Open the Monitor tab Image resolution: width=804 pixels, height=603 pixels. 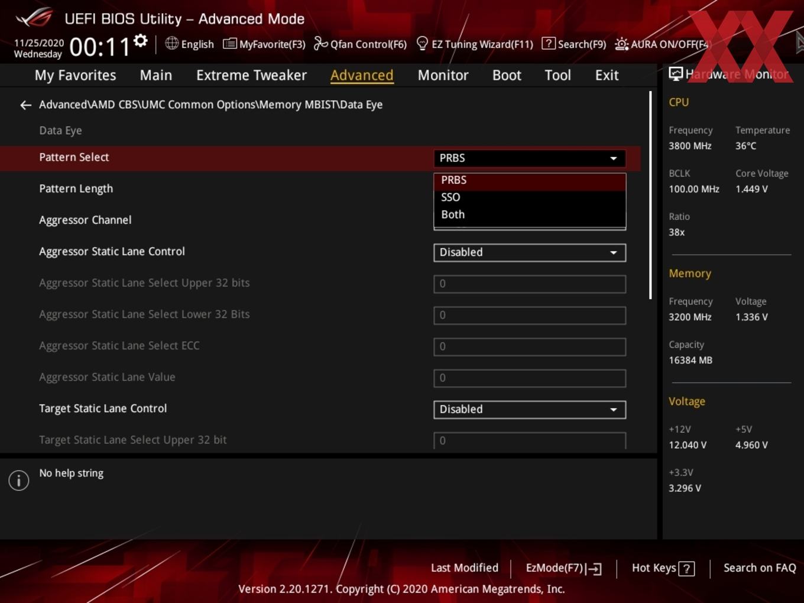[443, 76]
